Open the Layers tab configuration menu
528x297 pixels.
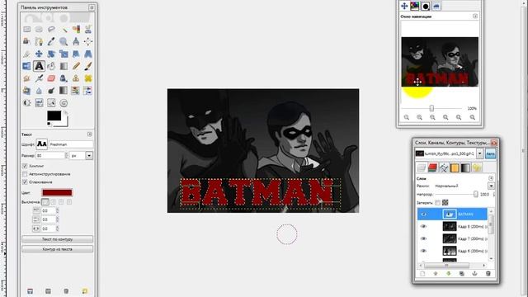[x=491, y=178]
